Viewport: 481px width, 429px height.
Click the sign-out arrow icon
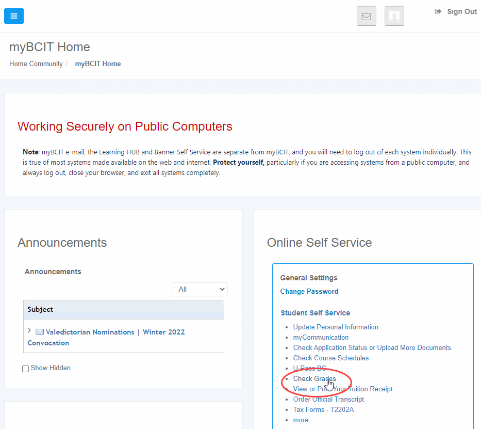pos(438,11)
